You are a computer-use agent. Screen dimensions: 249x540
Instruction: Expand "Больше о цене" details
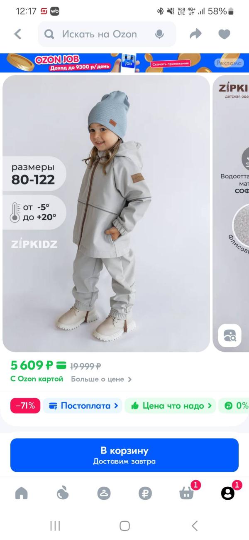(101, 379)
